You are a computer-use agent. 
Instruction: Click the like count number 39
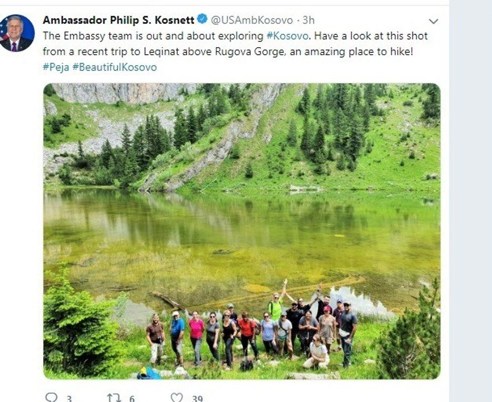(197, 398)
